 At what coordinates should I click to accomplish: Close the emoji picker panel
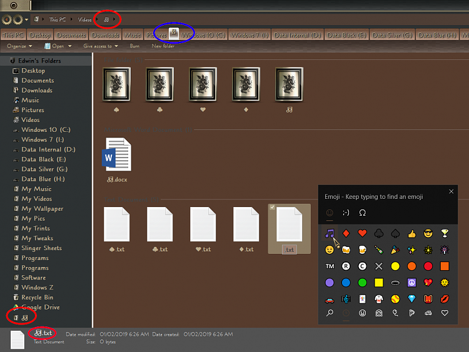[x=451, y=191]
